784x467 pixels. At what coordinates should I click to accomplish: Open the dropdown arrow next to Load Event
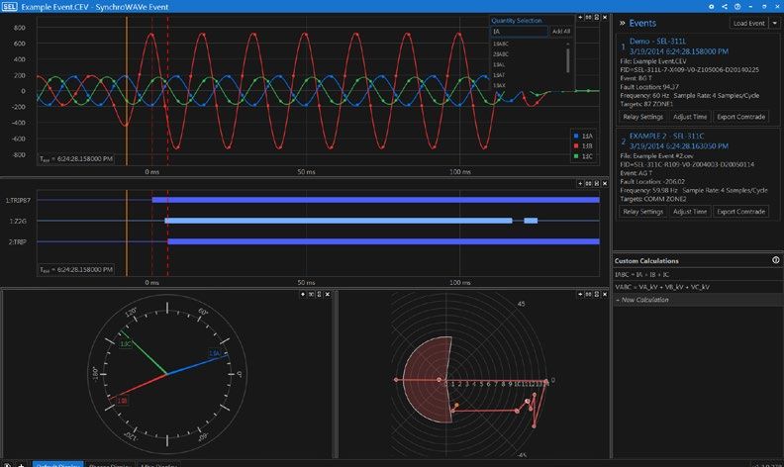(x=775, y=23)
